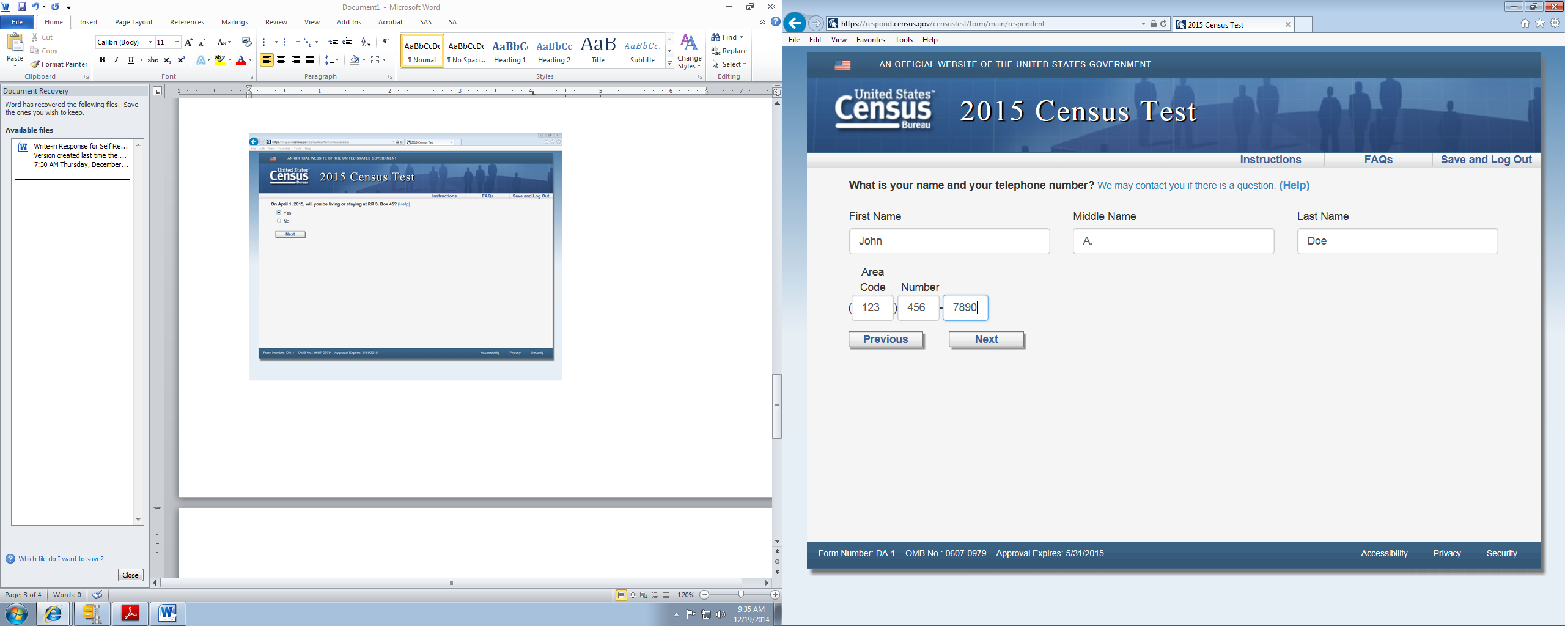Decrease paragraph indent
Image resolution: width=1565 pixels, height=626 pixels.
tap(333, 42)
